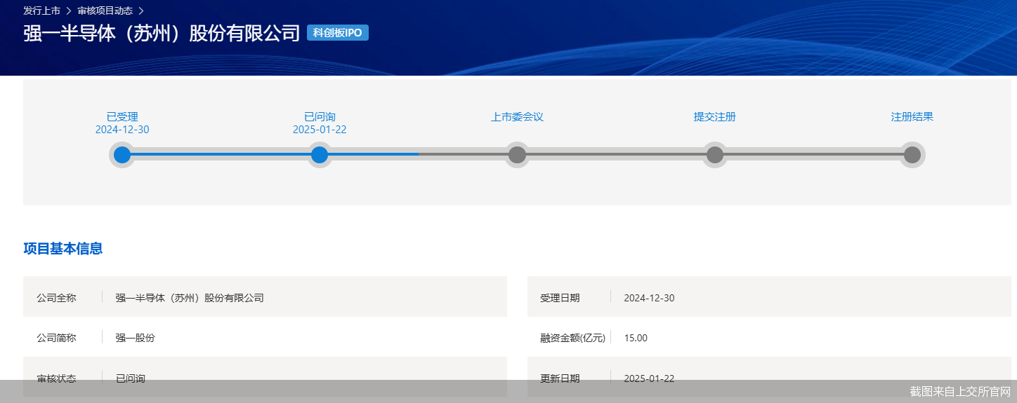This screenshot has width=1017, height=403.
Task: Select the 已受理 timeline step circle
Action: click(x=122, y=154)
